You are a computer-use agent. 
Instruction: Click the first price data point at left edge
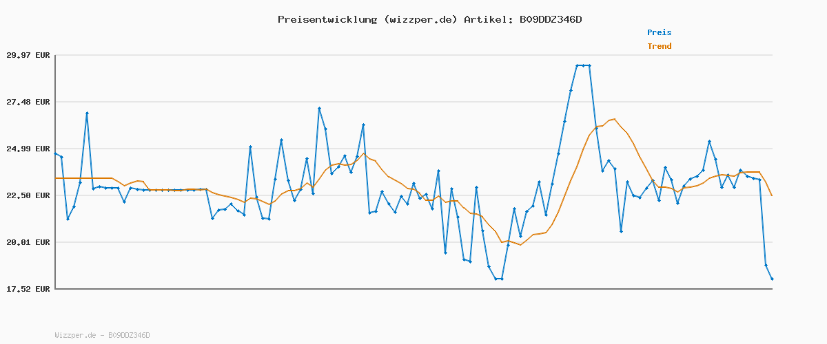tap(55, 153)
